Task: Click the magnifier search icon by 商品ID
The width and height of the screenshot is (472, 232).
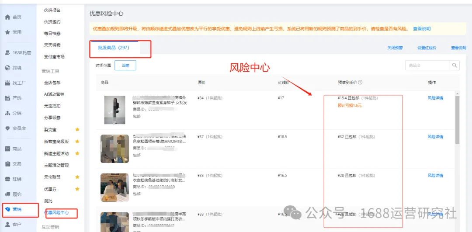Action: click(x=455, y=65)
